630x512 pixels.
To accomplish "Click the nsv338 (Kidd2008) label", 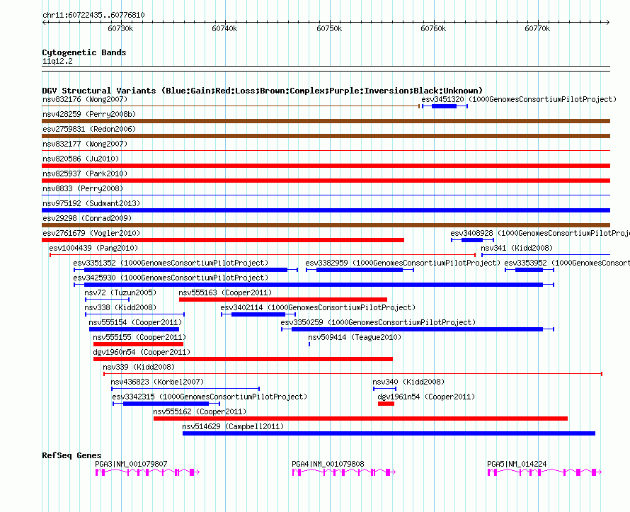I will coord(120,307).
